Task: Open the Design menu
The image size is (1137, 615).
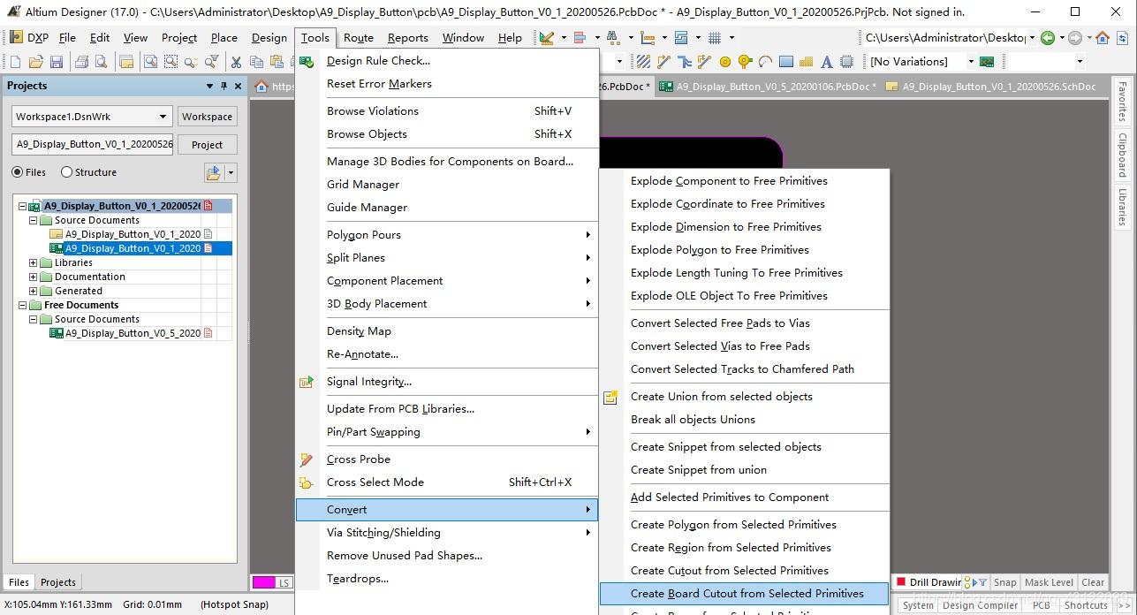Action: [x=269, y=38]
